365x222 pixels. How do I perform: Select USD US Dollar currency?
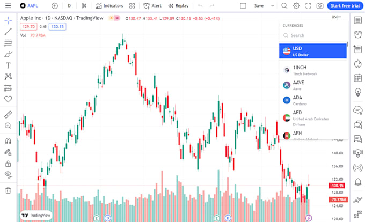[x=313, y=51]
